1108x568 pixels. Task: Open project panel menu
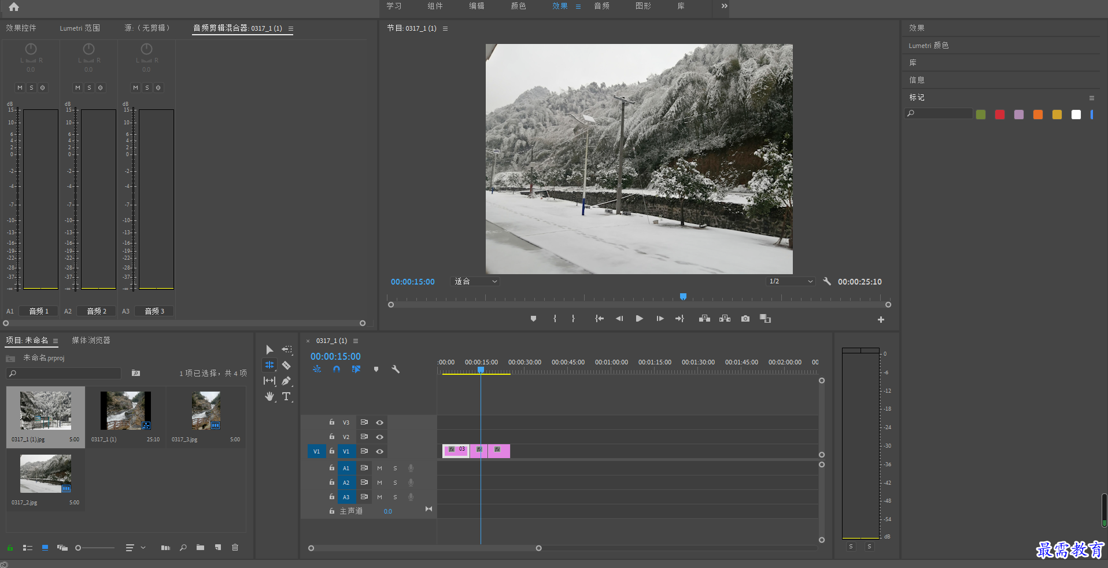coord(56,341)
